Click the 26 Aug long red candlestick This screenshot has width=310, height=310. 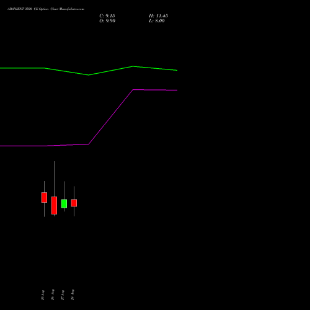pos(54,205)
